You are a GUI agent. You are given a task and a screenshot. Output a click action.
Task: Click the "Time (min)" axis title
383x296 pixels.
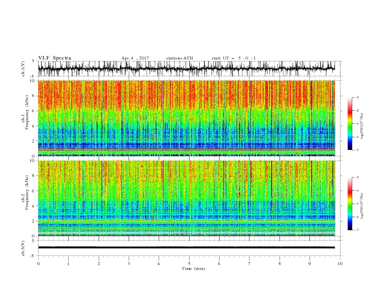(193, 268)
